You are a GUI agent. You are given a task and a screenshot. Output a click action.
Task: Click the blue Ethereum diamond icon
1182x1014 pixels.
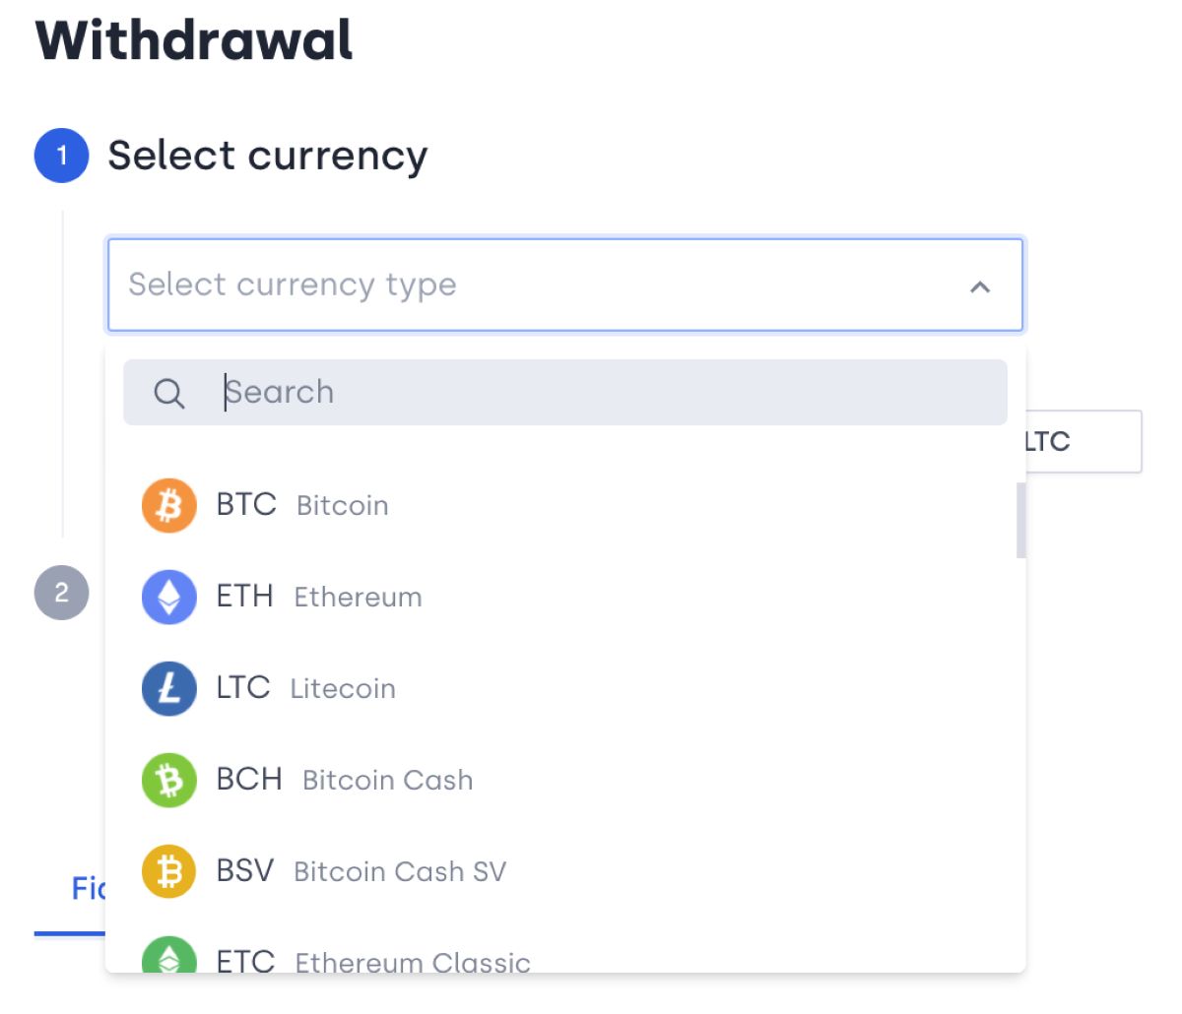pos(169,597)
